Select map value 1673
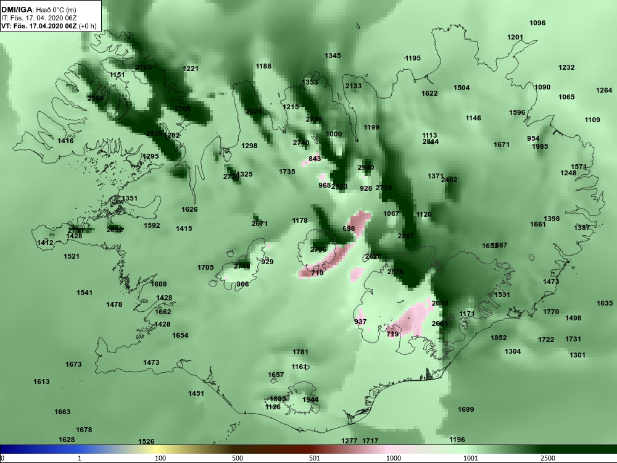 (73, 364)
